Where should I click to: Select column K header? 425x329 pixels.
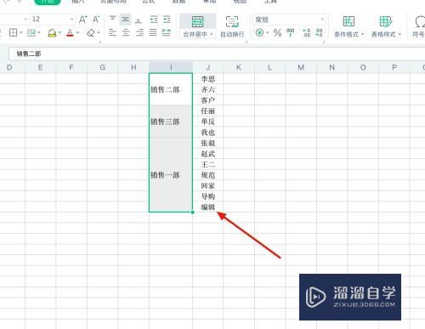tap(239, 67)
